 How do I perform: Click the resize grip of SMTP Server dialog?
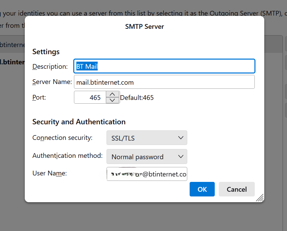(x=260, y=198)
